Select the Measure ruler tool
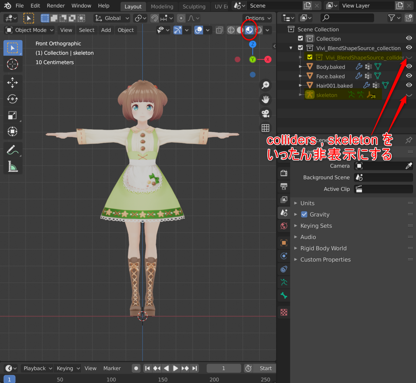This screenshot has height=383, width=416. tap(13, 166)
